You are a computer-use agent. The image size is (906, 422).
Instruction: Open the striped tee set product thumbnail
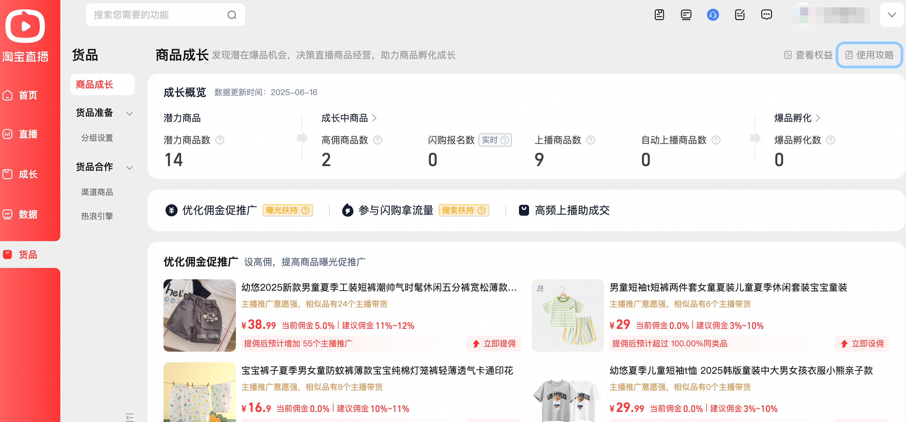point(568,315)
